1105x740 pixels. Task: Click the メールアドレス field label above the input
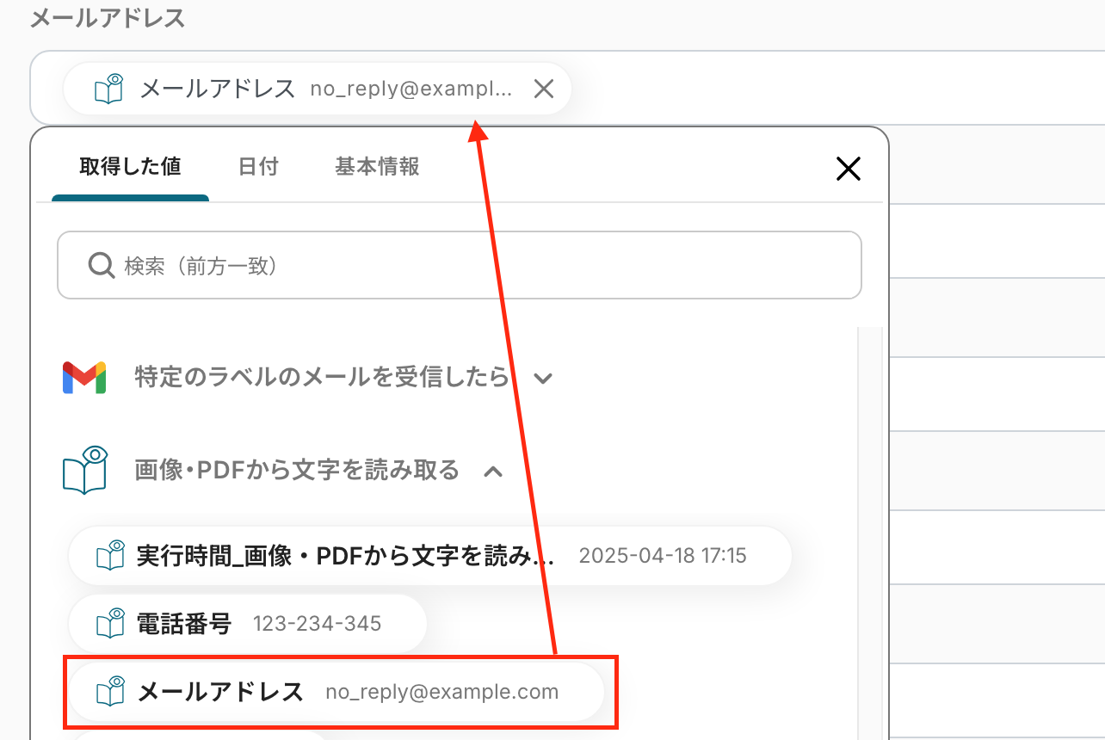coord(108,18)
